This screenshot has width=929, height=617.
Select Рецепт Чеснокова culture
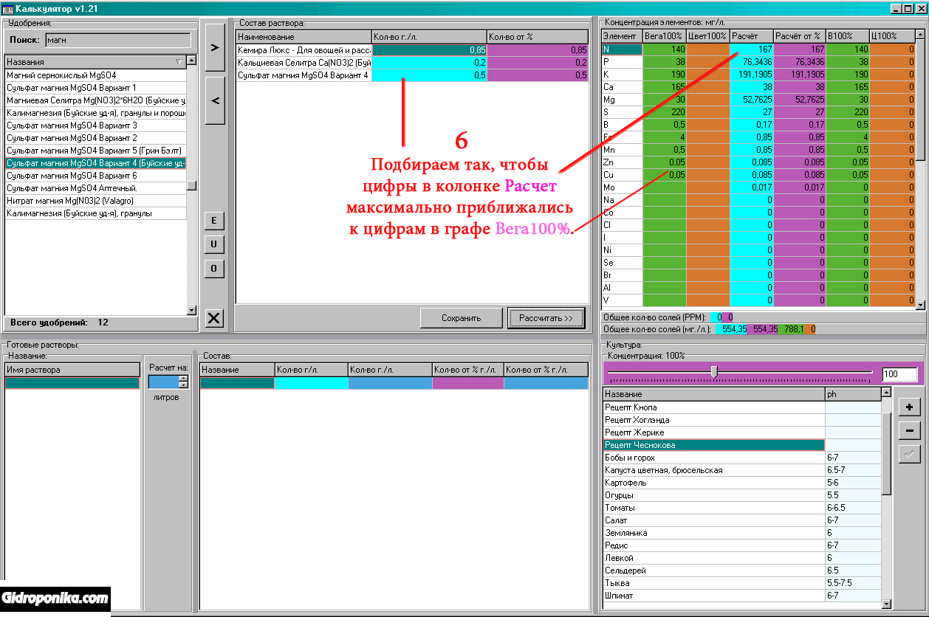click(713, 445)
